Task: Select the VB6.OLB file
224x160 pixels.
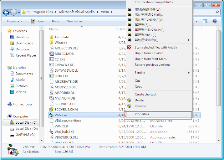Action: click(x=61, y=126)
